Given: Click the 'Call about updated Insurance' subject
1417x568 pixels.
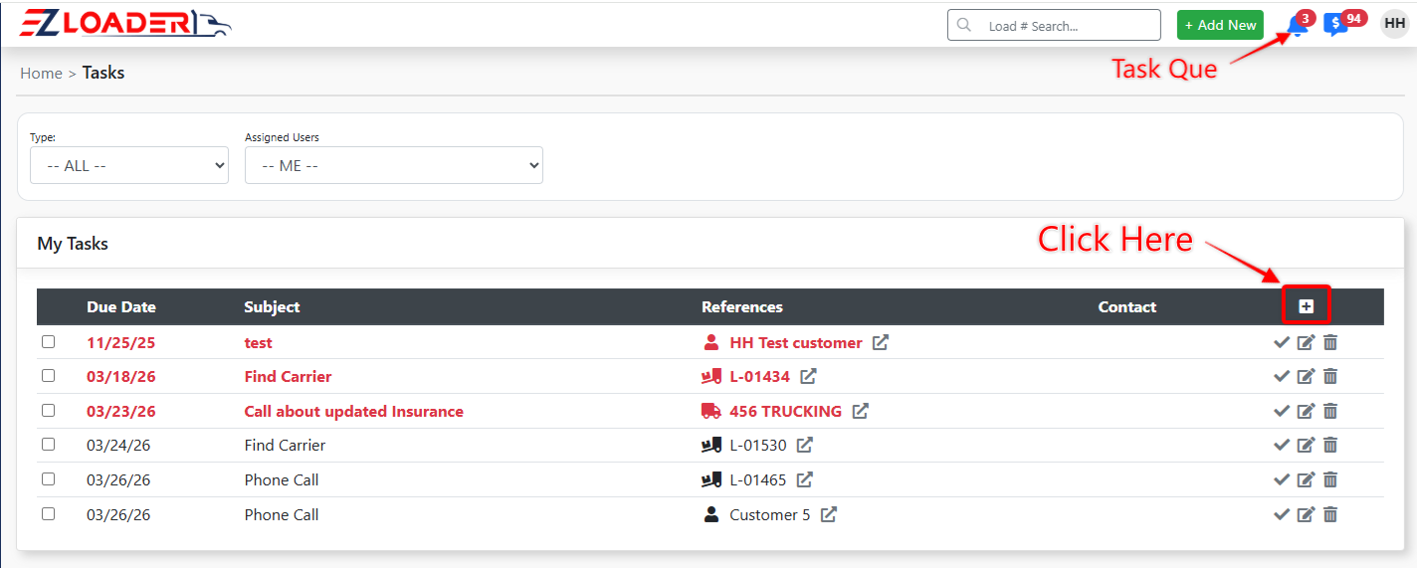Looking at the screenshot, I should click(354, 412).
